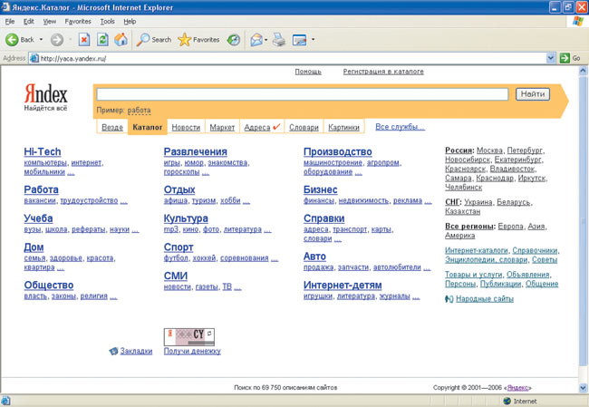
Task: Click the page icon in address bar
Action: point(34,58)
